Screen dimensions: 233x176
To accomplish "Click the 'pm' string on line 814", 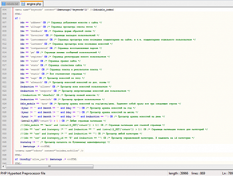I will coord(32,53).
